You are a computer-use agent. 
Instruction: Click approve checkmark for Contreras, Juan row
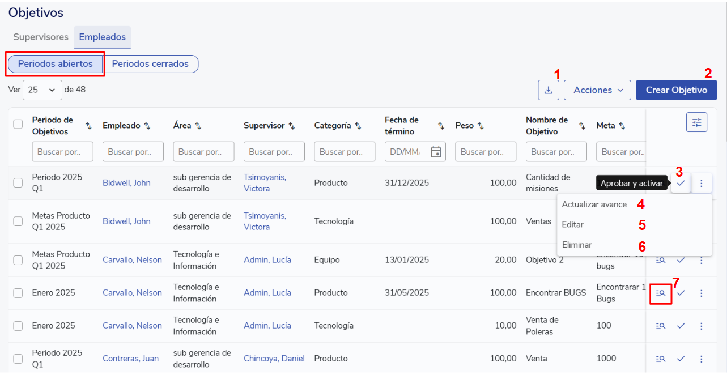click(681, 359)
